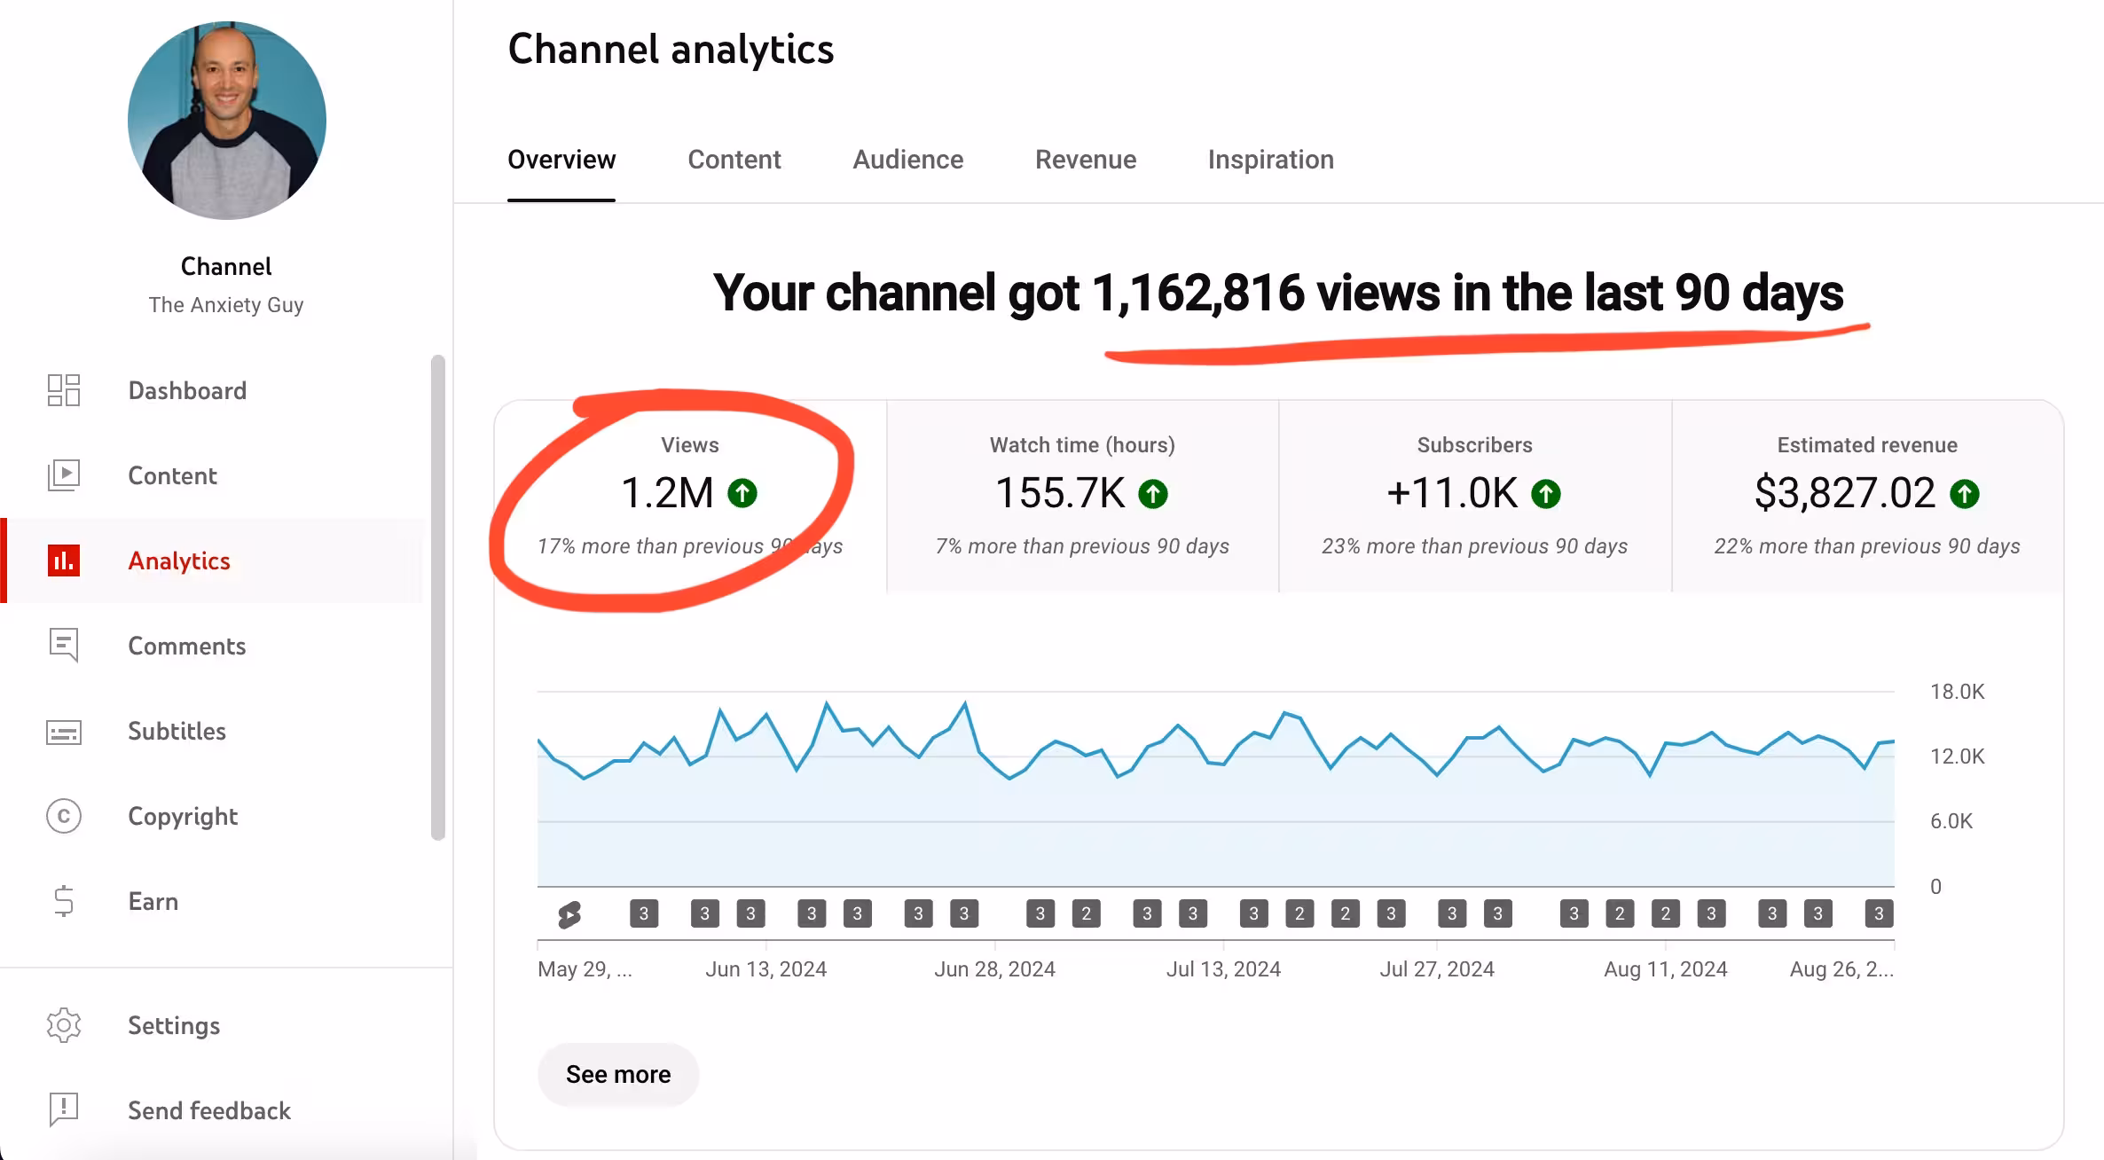Open the Settings gear icon
Screen dimensions: 2104x1160
(x=64, y=1025)
